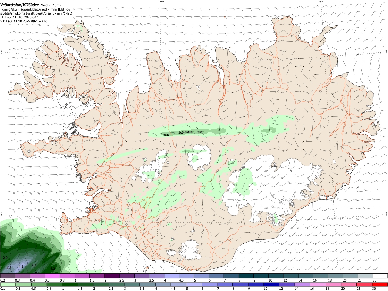
Task: Click the 20W longitude label
Action: [x=161, y=2]
